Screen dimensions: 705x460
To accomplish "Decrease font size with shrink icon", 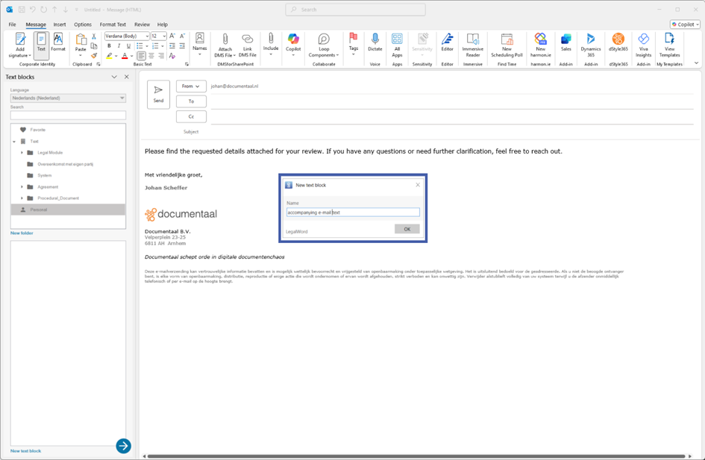I will 182,36.
